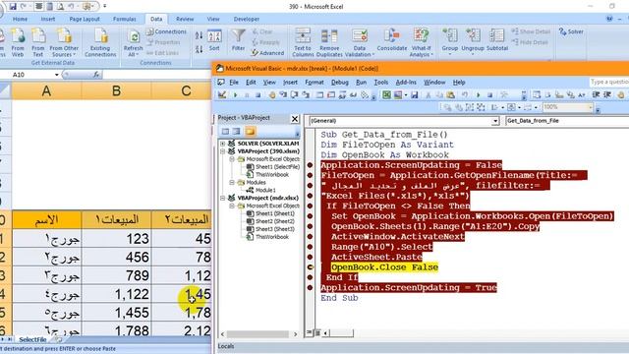
Task: Click Sort A to Z icon
Action: [x=199, y=35]
